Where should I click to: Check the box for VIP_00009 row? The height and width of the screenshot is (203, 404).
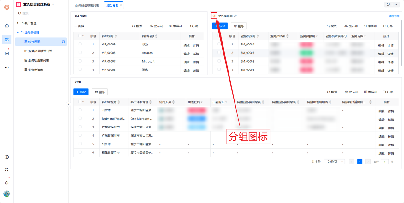[x=80, y=44]
